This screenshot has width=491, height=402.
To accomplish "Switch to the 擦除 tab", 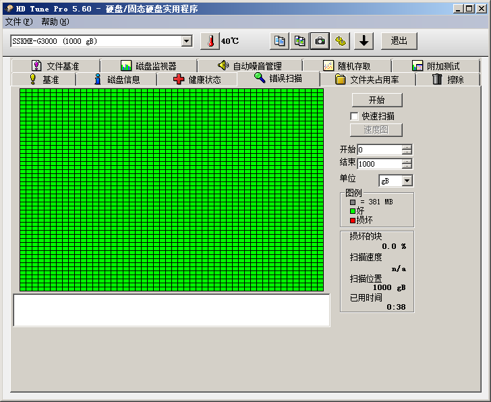I will point(448,80).
